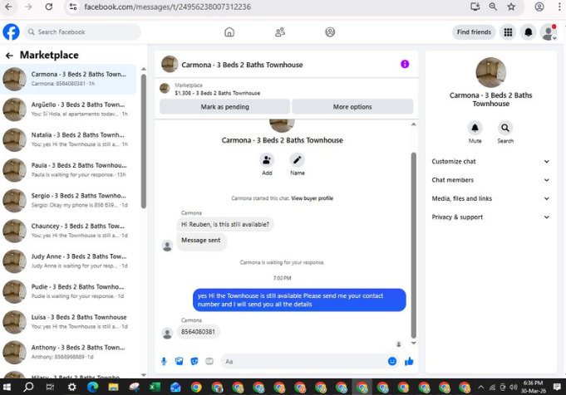Choose a GIF icon
Image resolution: width=566 pixels, height=395 pixels.
pos(209,361)
